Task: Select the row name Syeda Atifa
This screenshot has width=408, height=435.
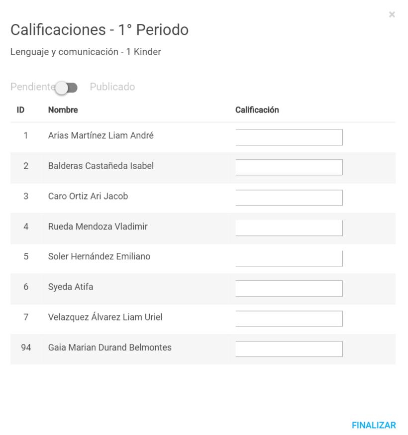Action: 71,287
